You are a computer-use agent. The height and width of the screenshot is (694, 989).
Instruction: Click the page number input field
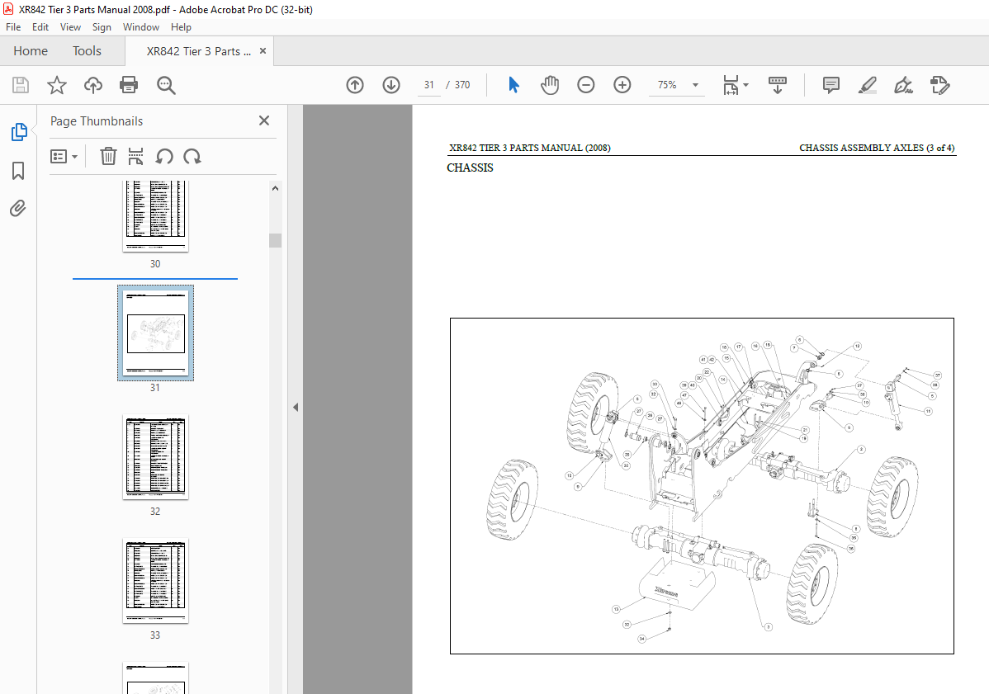(x=429, y=85)
